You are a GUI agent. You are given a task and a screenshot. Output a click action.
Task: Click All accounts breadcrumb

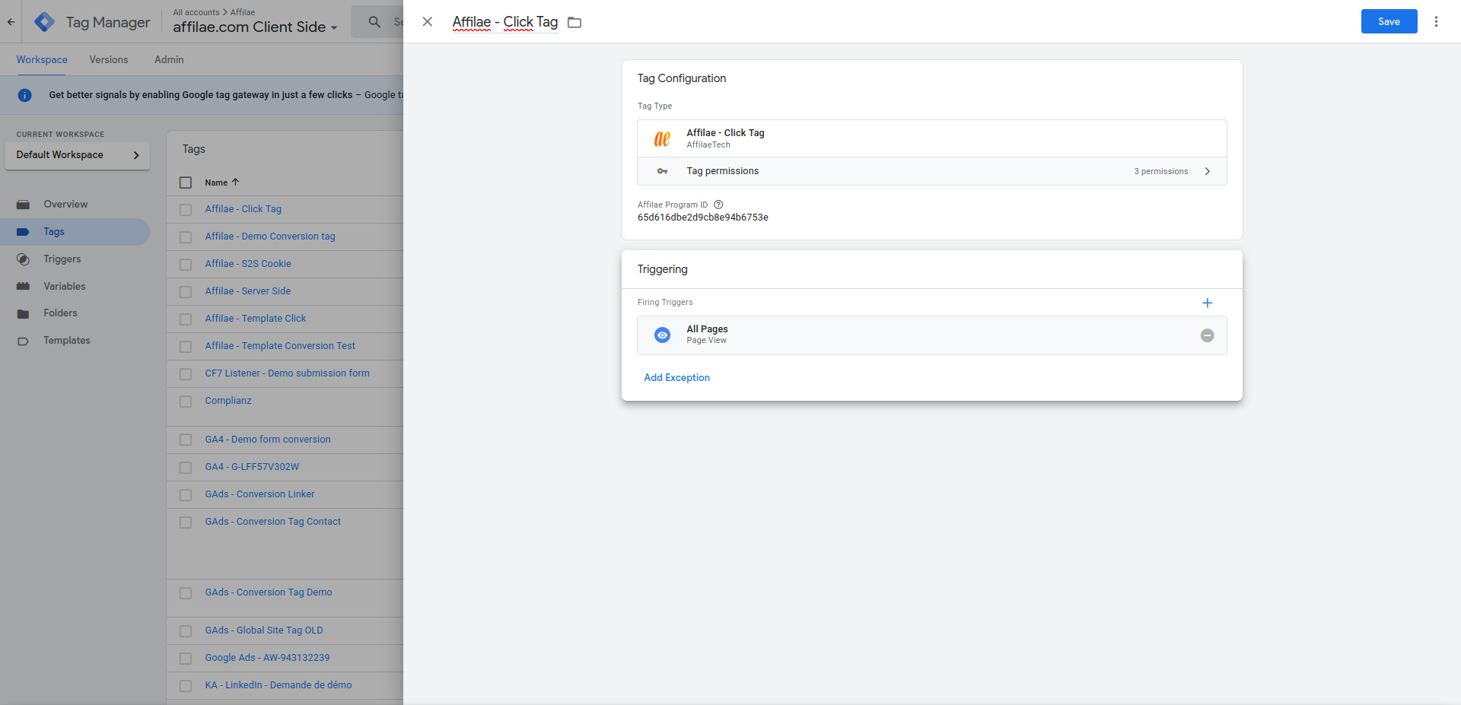(x=196, y=12)
